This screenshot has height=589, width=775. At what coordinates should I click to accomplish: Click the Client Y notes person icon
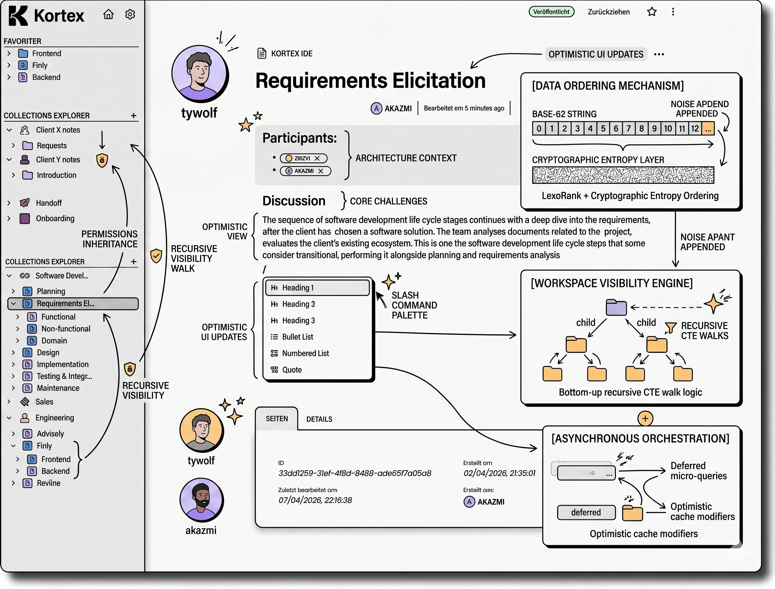pyautogui.click(x=25, y=160)
